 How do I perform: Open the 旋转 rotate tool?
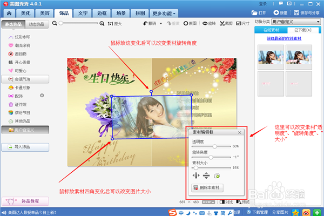(x=209, y=23)
